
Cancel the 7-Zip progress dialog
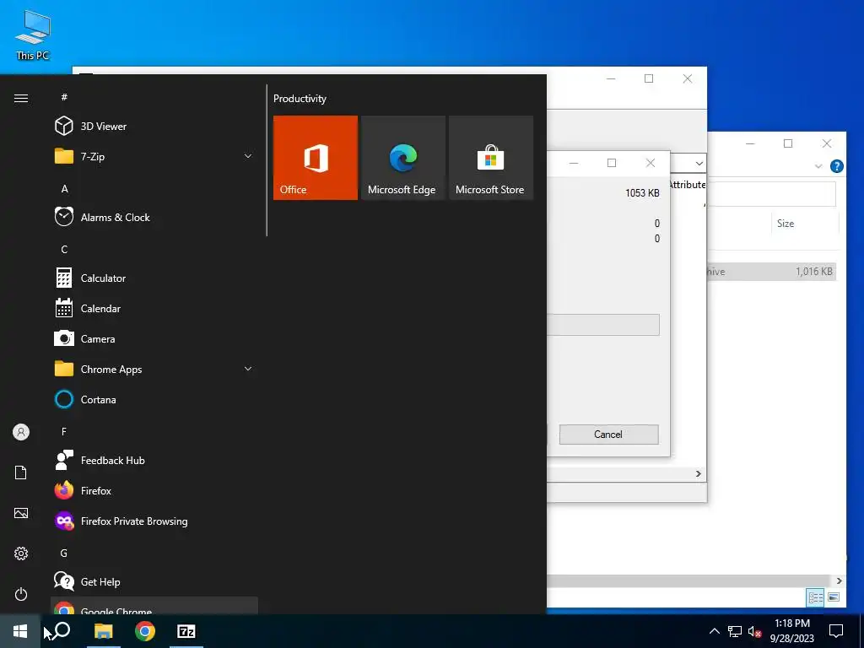point(608,435)
